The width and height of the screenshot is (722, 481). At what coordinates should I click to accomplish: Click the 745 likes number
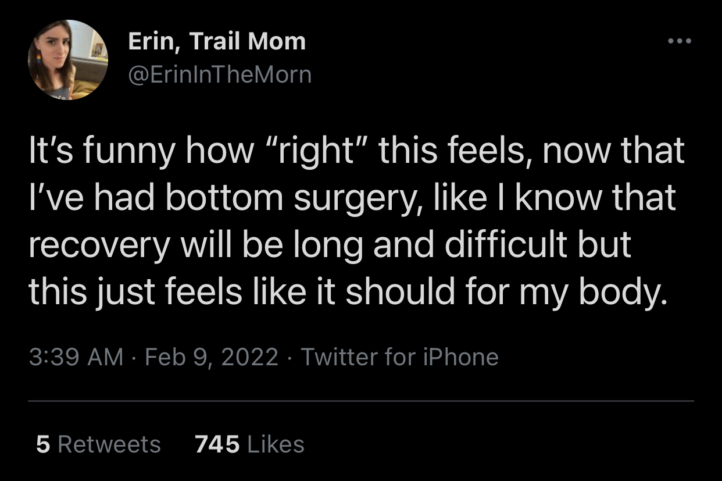pos(217,444)
